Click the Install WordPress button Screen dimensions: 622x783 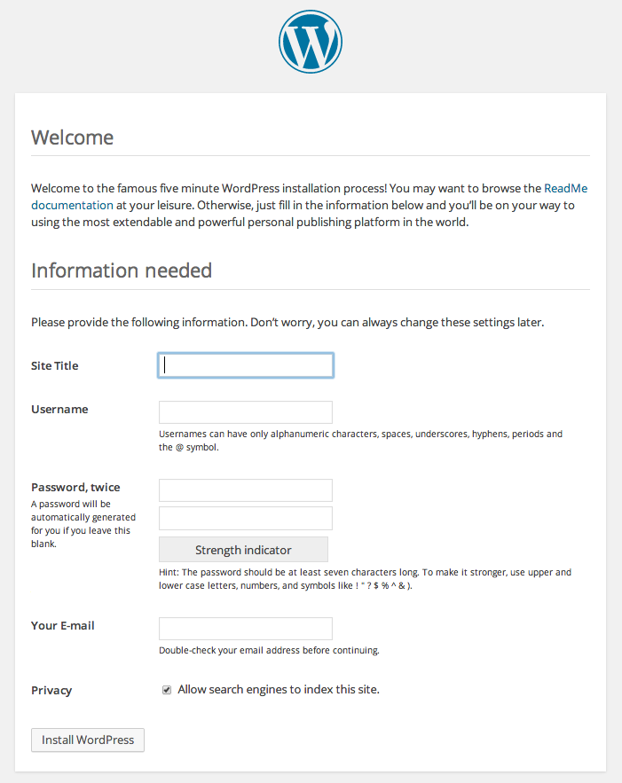pos(88,740)
